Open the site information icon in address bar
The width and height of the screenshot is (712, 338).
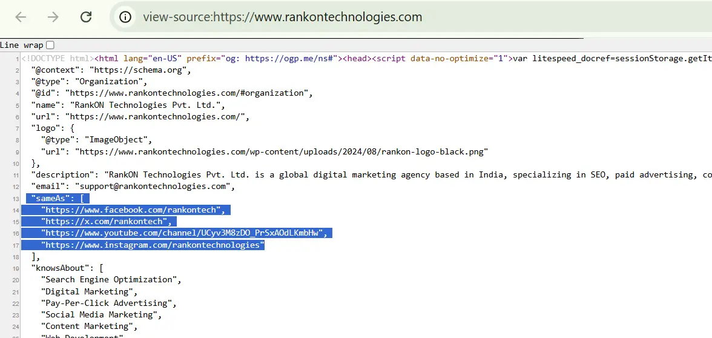(x=125, y=17)
